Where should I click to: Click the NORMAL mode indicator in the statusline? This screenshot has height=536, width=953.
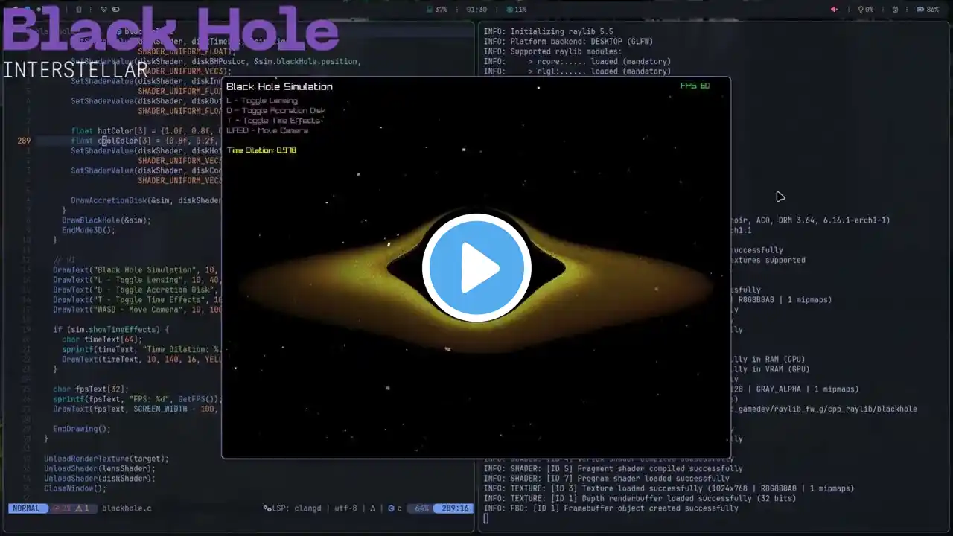pos(28,508)
